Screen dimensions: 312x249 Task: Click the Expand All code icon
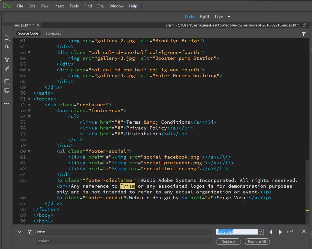7,59
